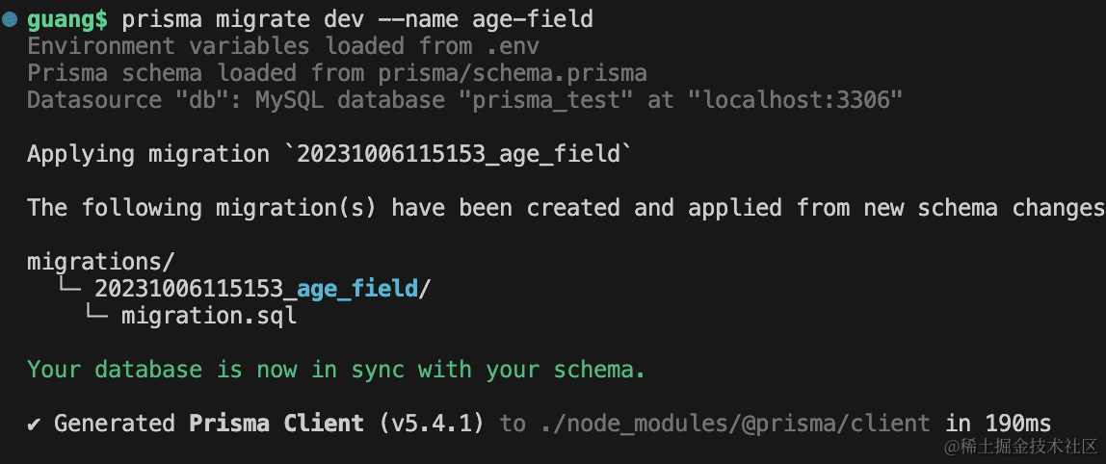Screen dimensions: 1106x464
Task: Open the migration.sql file entry
Action: [x=208, y=316]
